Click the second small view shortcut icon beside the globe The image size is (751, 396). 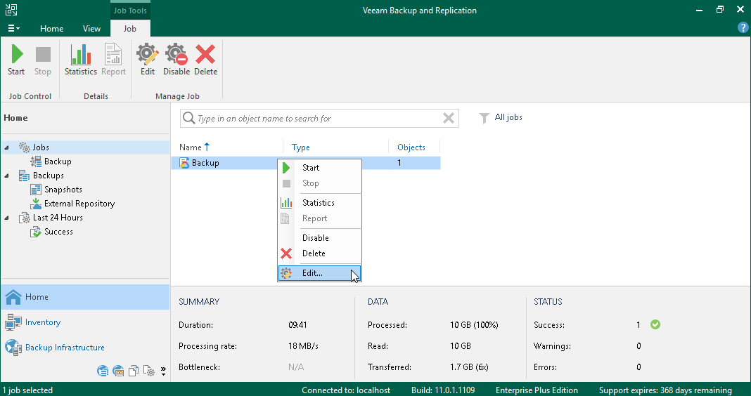(118, 371)
